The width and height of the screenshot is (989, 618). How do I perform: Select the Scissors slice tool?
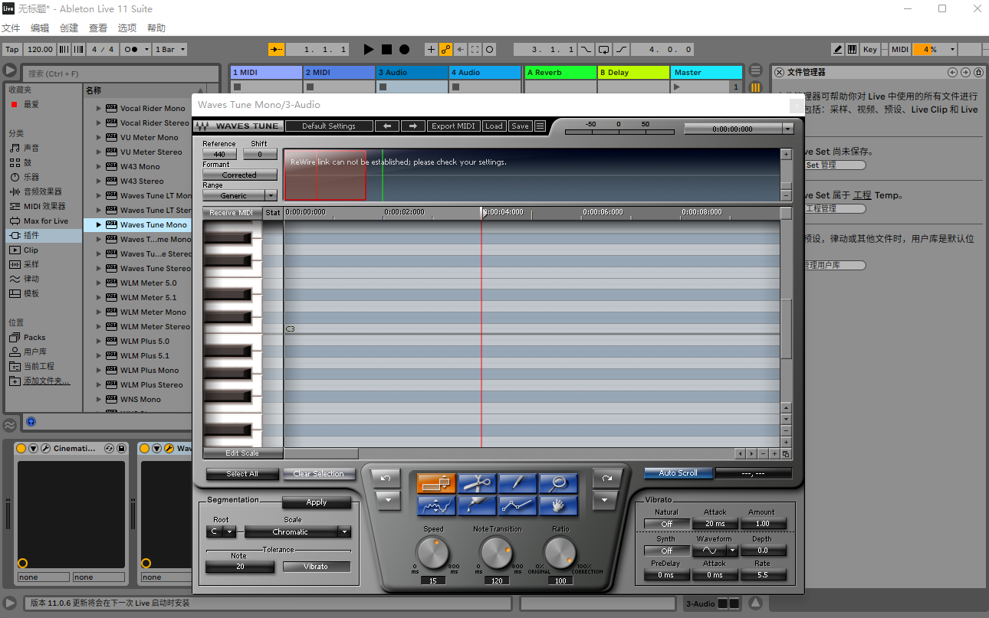pyautogui.click(x=477, y=483)
